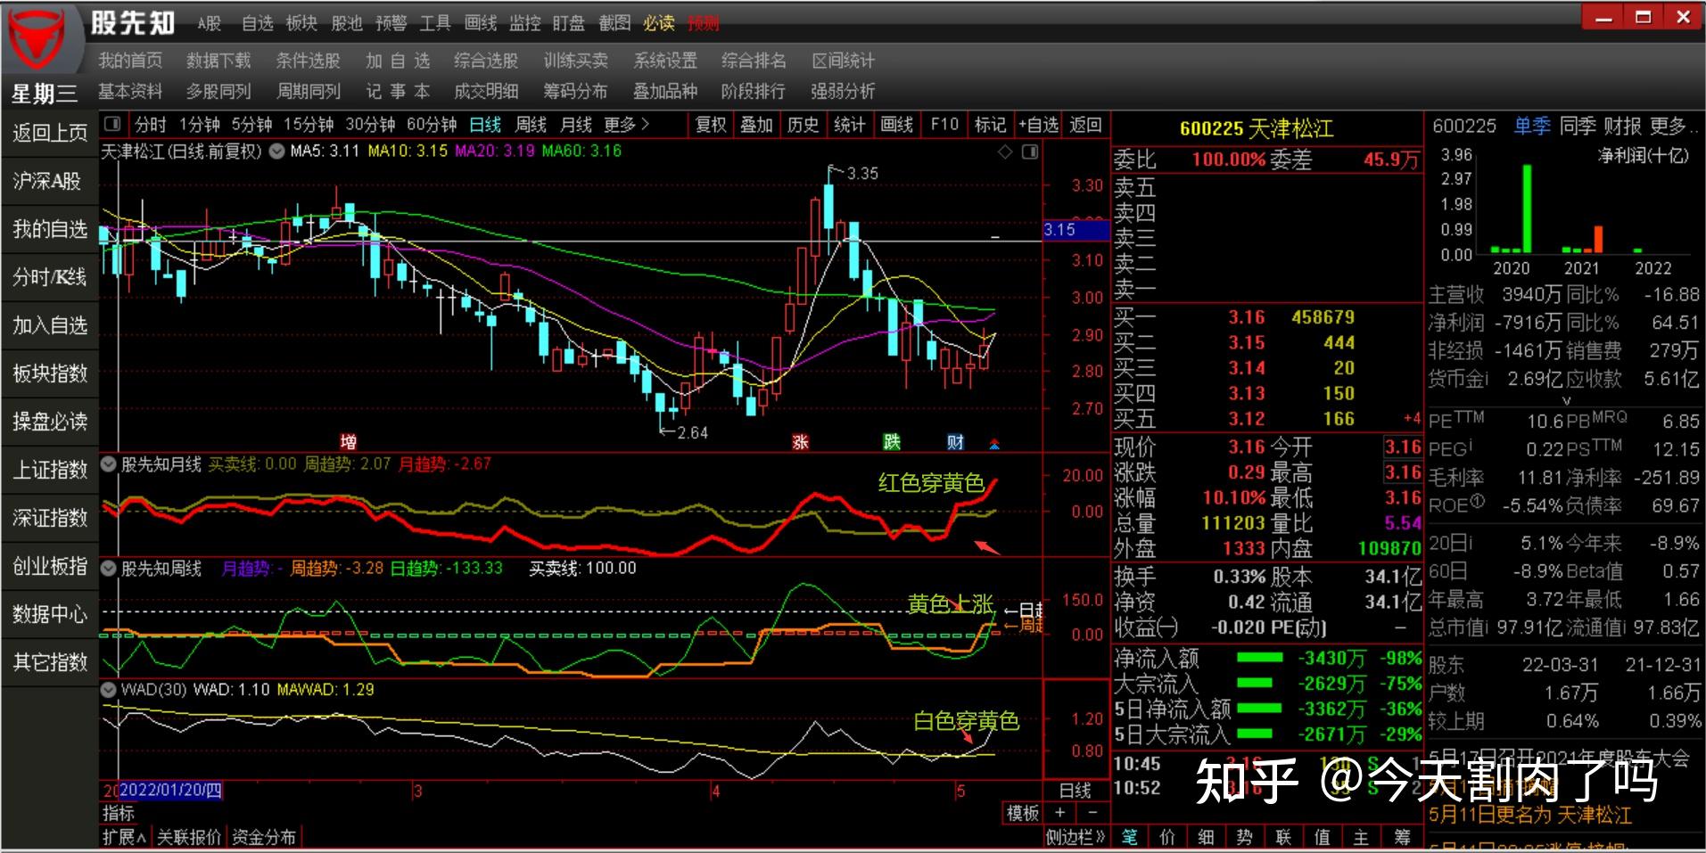Click the 历史 history button
Screen dimensions: 1706x853
tap(803, 125)
